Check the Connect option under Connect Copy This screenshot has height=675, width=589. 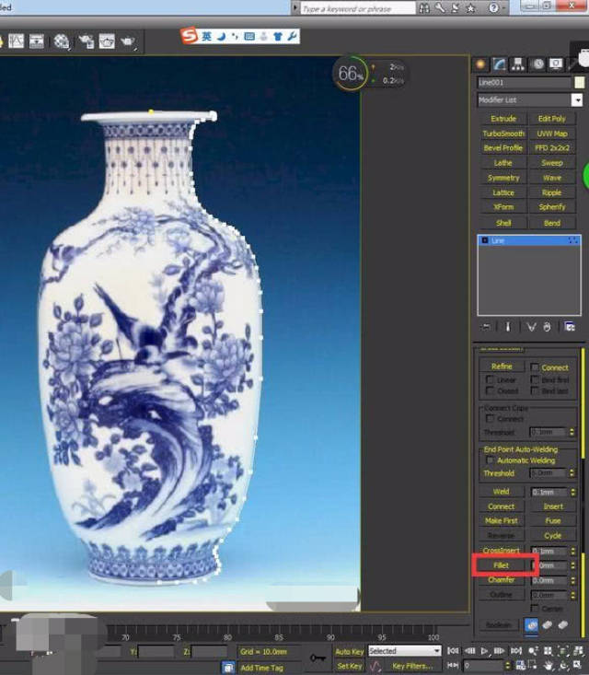pos(490,419)
